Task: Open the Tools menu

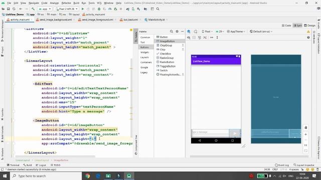Action: [x=91, y=3]
